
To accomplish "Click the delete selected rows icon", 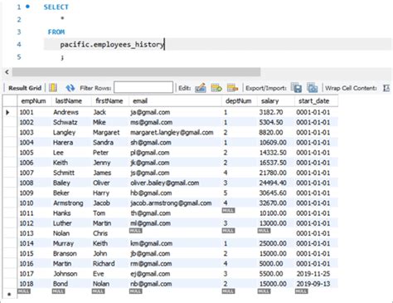I will click(x=232, y=88).
